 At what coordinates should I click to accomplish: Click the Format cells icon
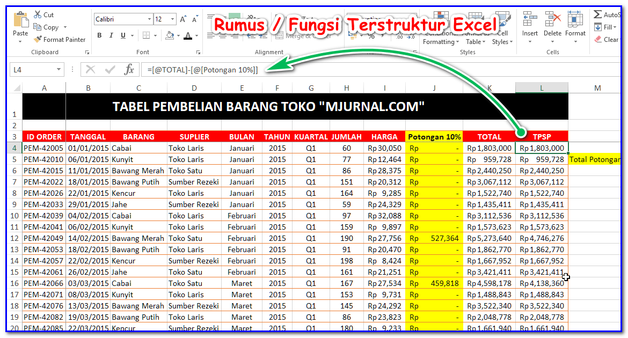pyautogui.click(x=575, y=19)
